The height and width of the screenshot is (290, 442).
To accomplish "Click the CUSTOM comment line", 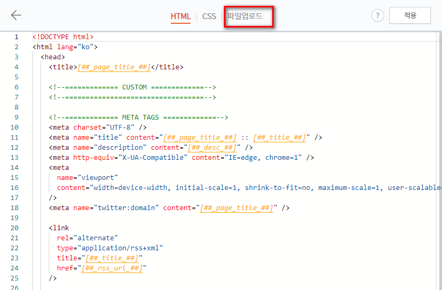I will pos(133,87).
